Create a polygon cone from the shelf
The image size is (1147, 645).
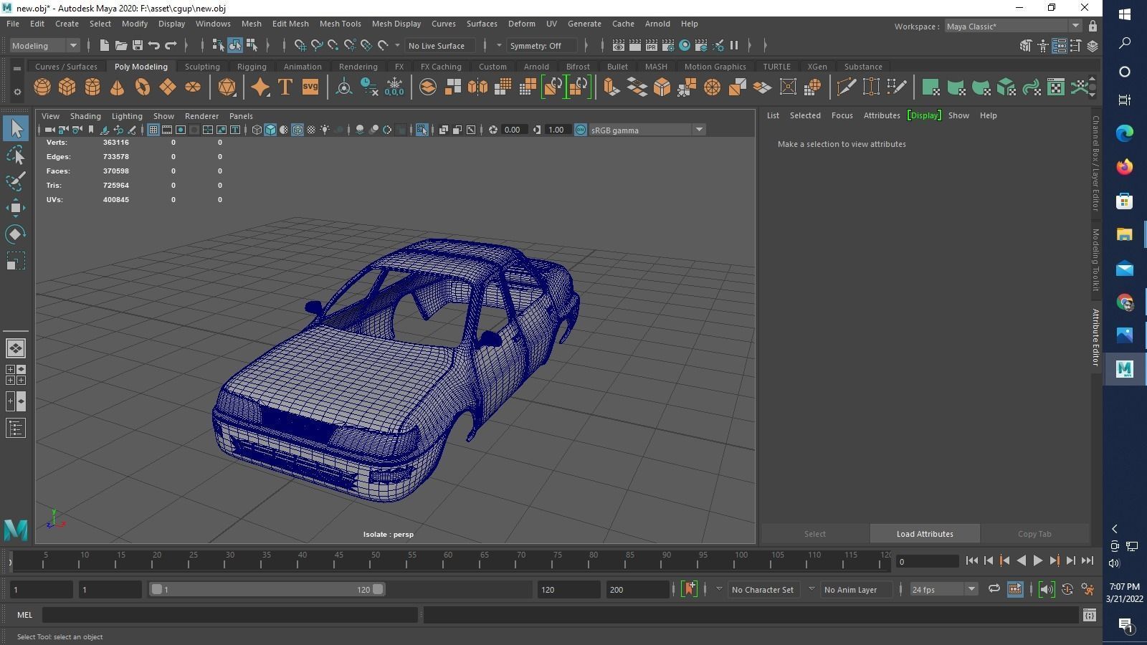[117, 87]
